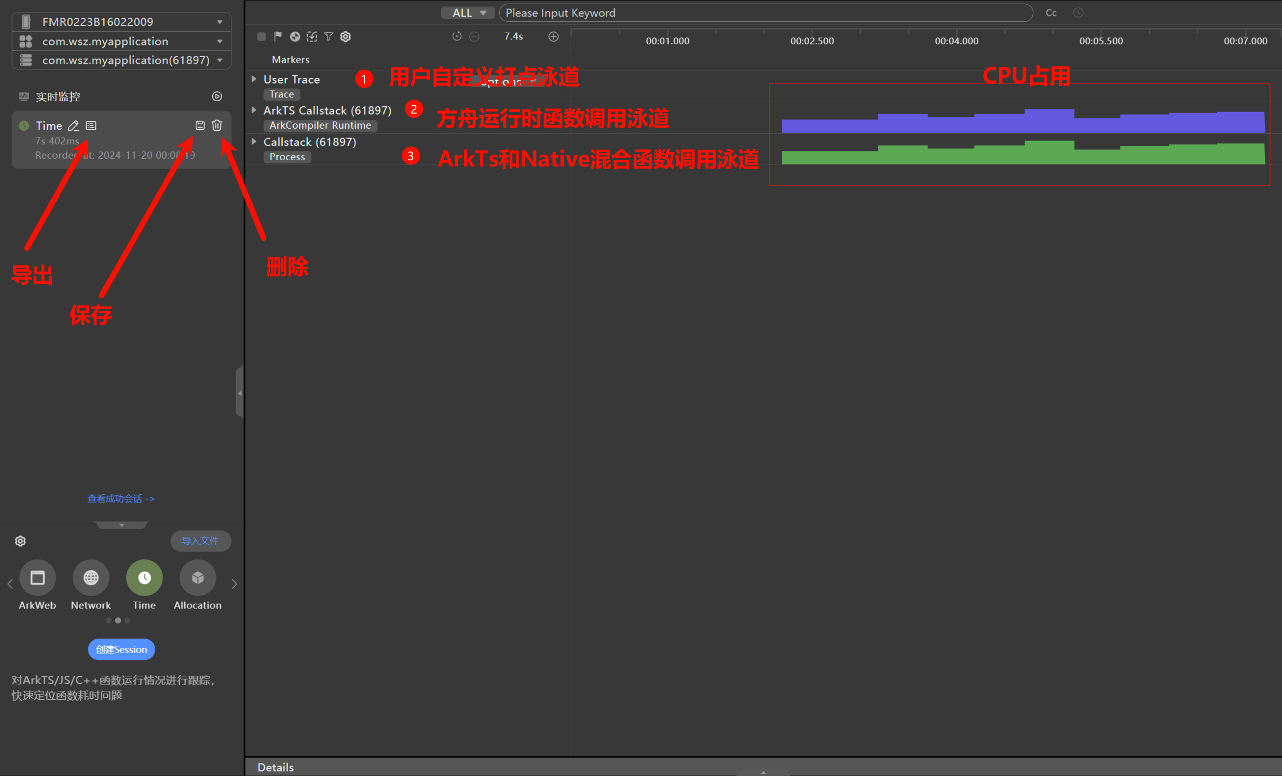
Task: Open the Details tab at bottom
Action: tap(275, 767)
